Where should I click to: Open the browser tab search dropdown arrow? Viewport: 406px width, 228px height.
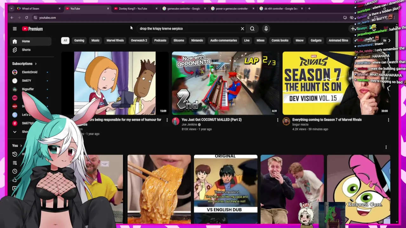(x=11, y=9)
